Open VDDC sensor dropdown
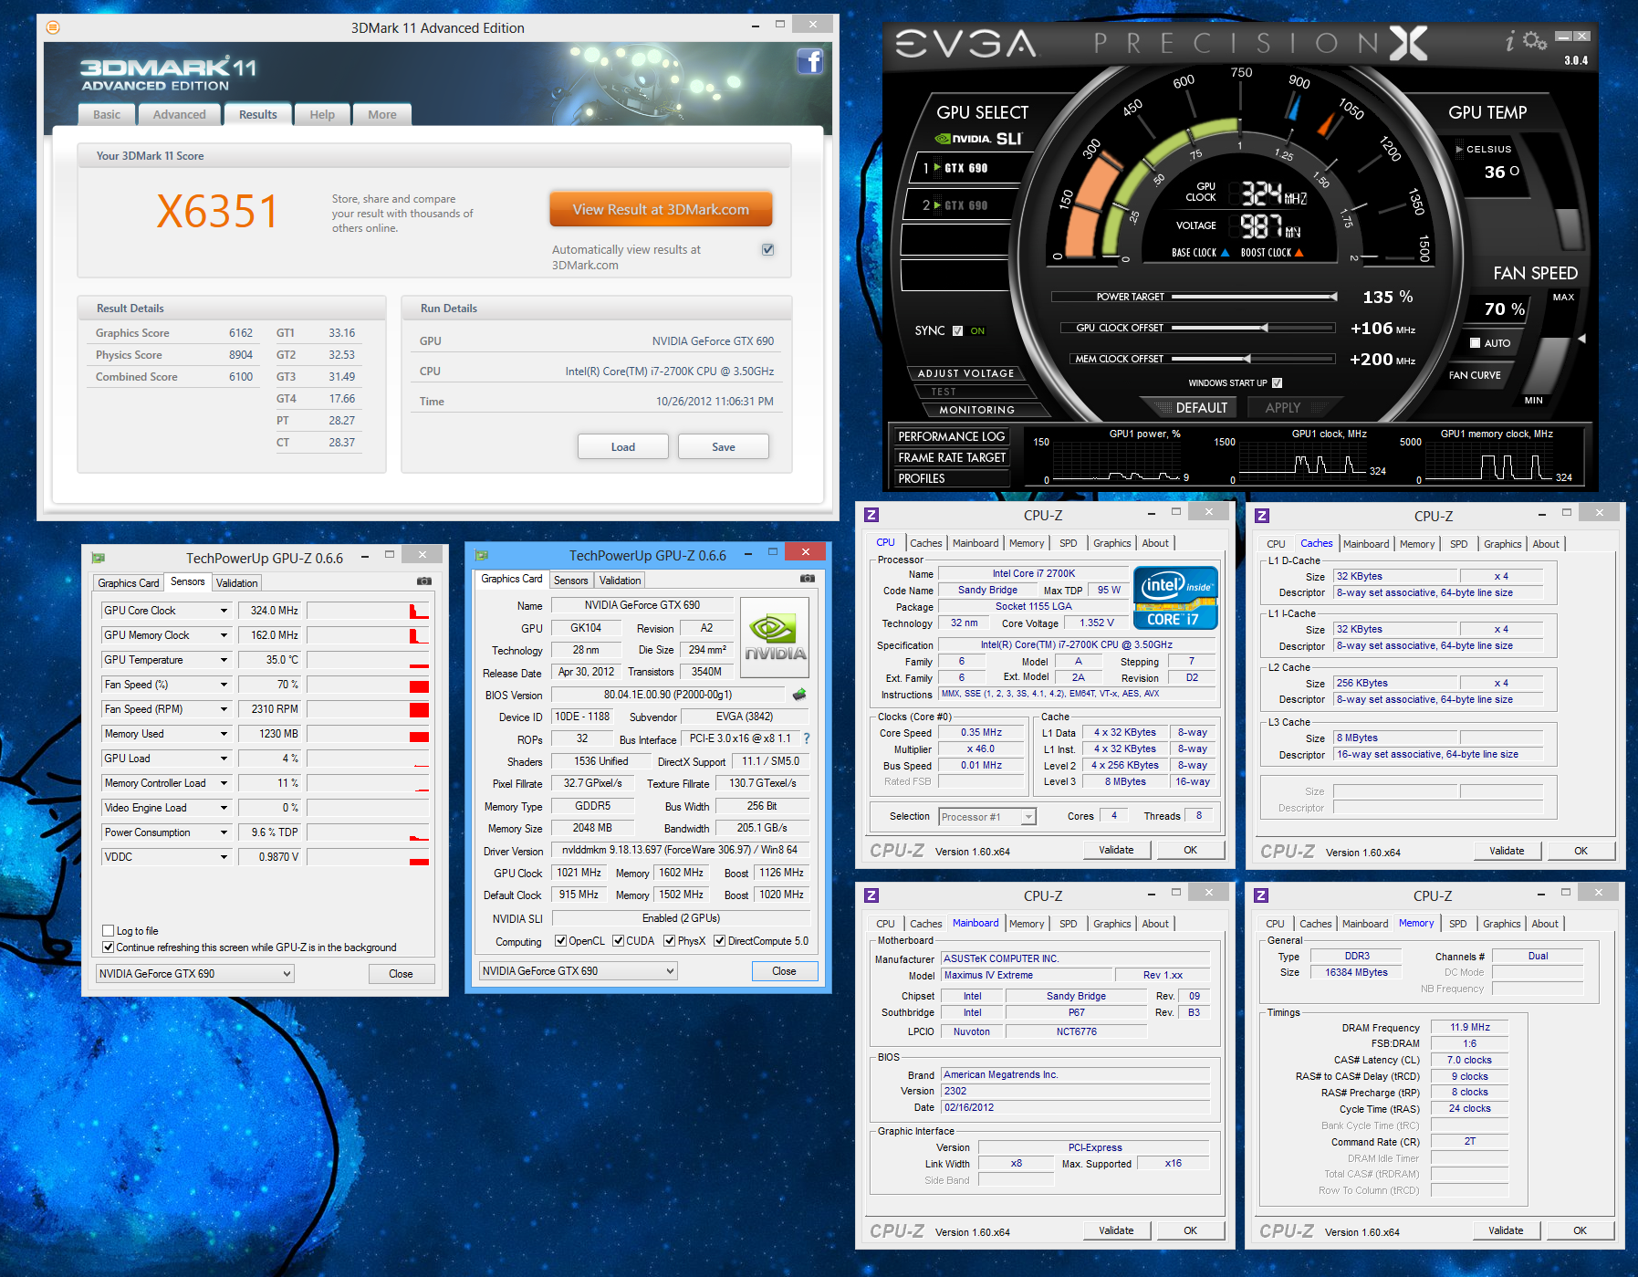This screenshot has width=1638, height=1277. point(224,857)
